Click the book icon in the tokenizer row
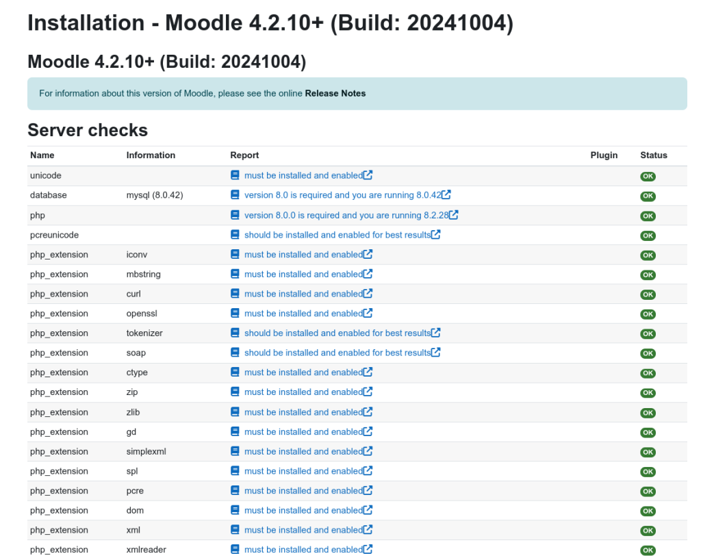Screen dimensions: 701x558 [x=235, y=333]
